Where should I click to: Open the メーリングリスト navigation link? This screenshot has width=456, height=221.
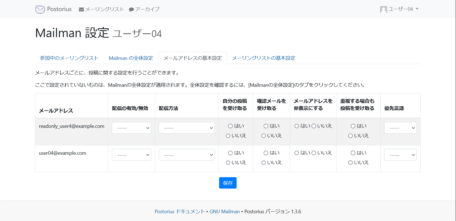[x=102, y=9]
